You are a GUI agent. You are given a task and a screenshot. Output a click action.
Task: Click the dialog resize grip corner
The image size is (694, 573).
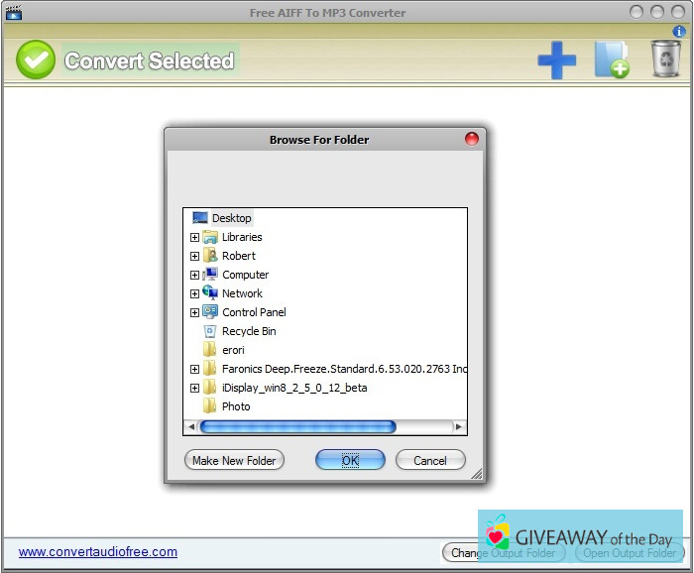click(477, 474)
